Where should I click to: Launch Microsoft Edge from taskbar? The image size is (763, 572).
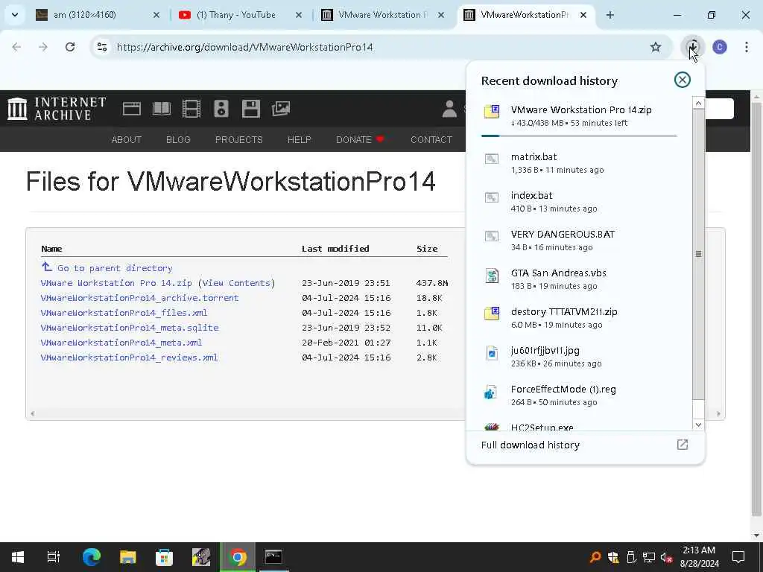pyautogui.click(x=91, y=557)
